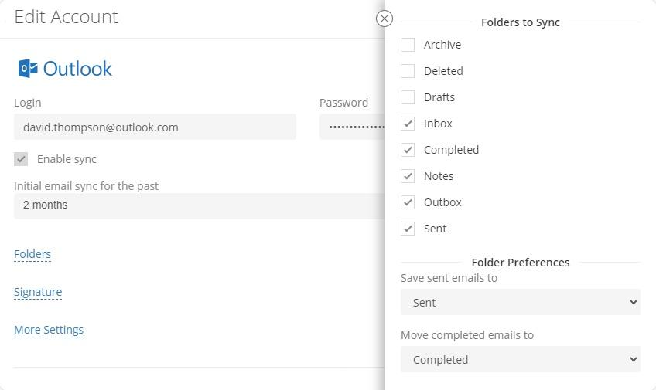
Task: Tick the Drafts folder checkbox
Action: [408, 97]
